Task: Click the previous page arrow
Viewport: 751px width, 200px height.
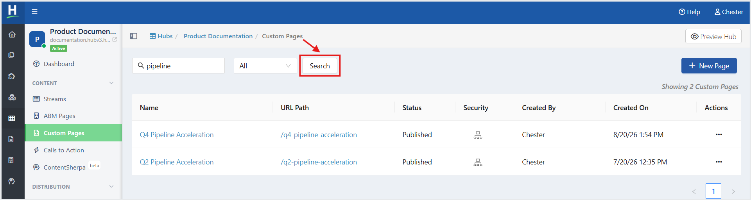Action: pyautogui.click(x=694, y=191)
